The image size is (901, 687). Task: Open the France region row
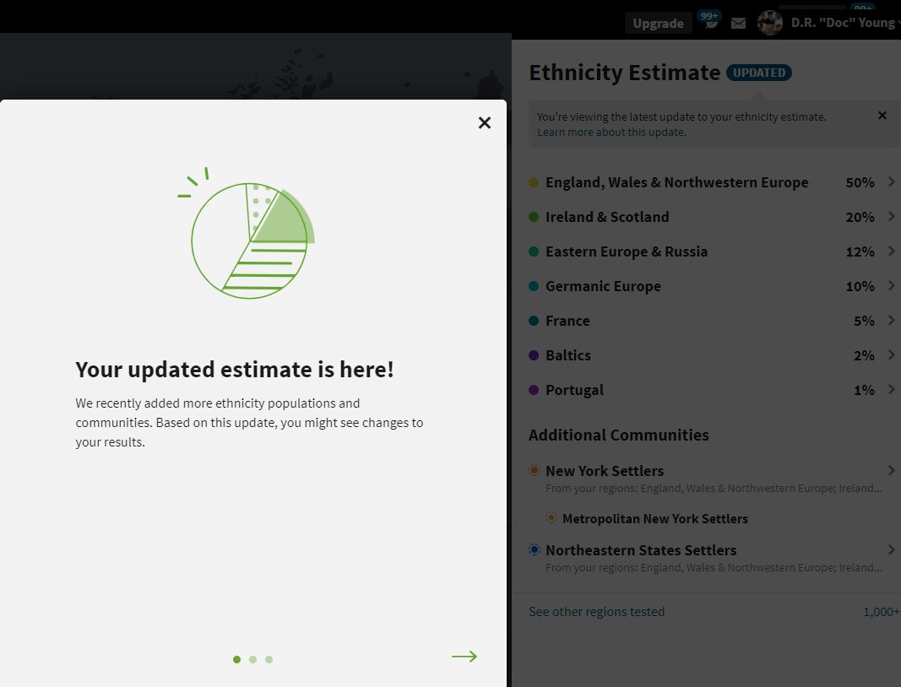tap(712, 321)
